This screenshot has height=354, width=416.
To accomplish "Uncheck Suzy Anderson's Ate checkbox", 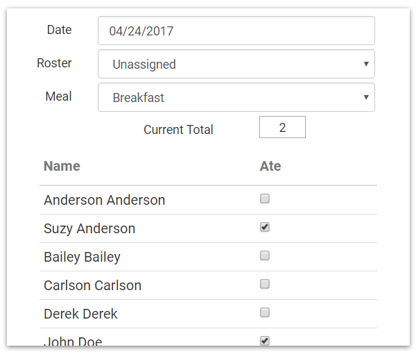I will (265, 228).
